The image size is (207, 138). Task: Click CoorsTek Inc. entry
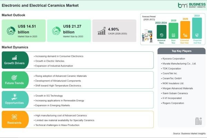click(x=169, y=73)
